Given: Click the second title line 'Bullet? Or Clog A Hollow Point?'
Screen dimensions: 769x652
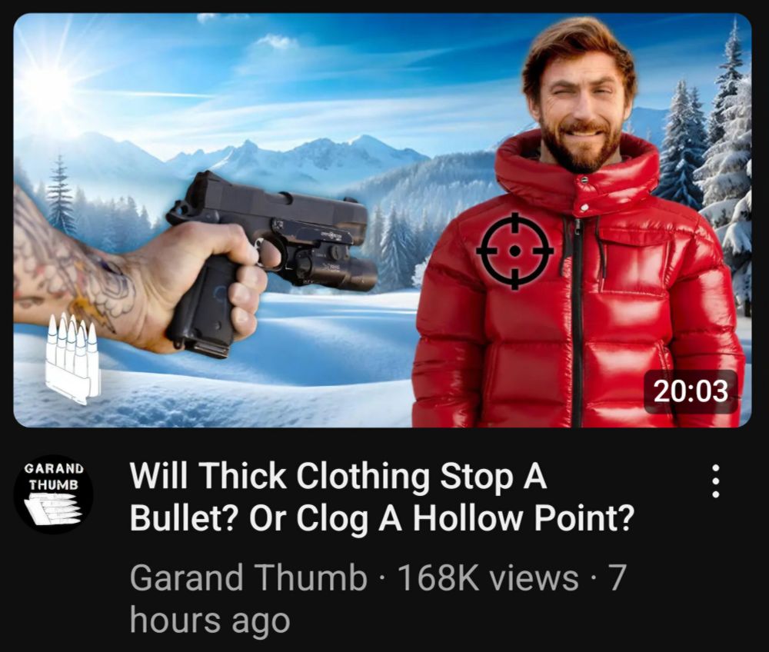Looking at the screenshot, I should point(382,517).
